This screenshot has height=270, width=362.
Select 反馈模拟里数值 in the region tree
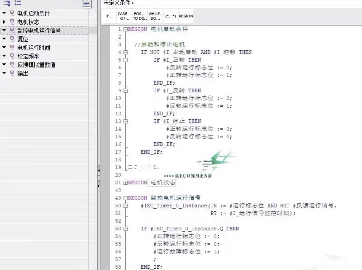pos(36,65)
